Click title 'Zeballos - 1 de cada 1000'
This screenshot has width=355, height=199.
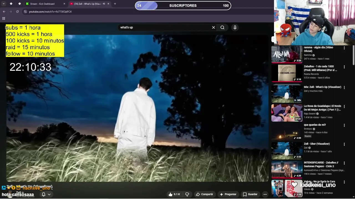pyautogui.click(x=320, y=68)
